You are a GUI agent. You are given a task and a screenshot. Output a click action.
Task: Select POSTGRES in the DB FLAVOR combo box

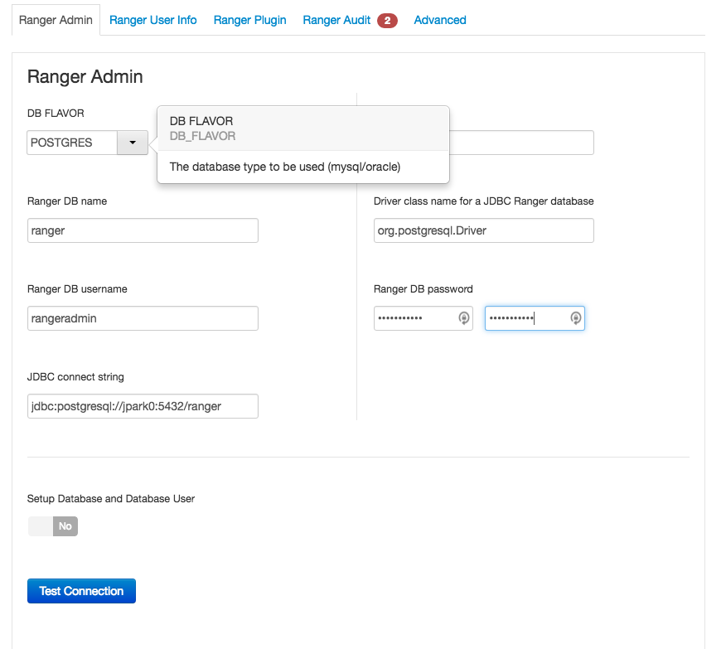(70, 142)
